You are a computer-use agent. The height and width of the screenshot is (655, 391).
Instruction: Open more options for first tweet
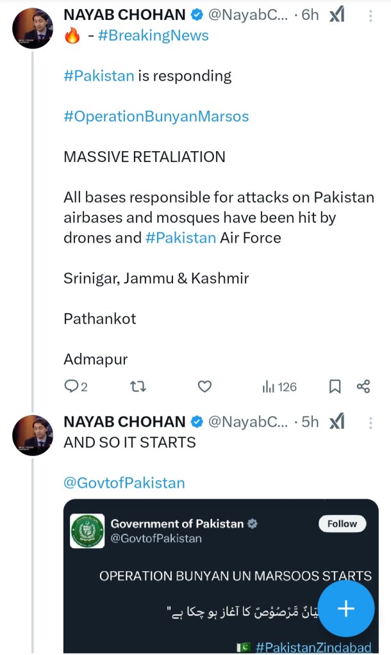click(x=370, y=15)
